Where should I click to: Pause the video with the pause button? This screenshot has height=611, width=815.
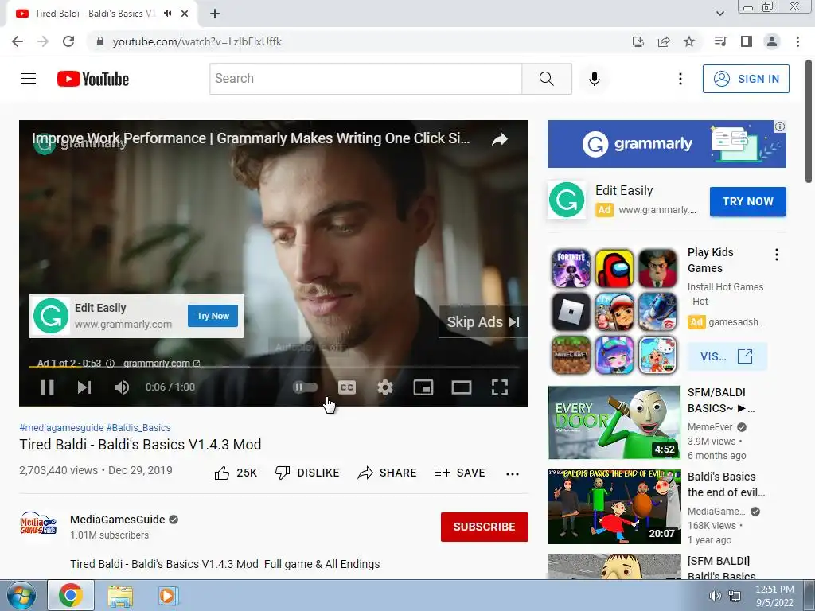pyautogui.click(x=47, y=387)
